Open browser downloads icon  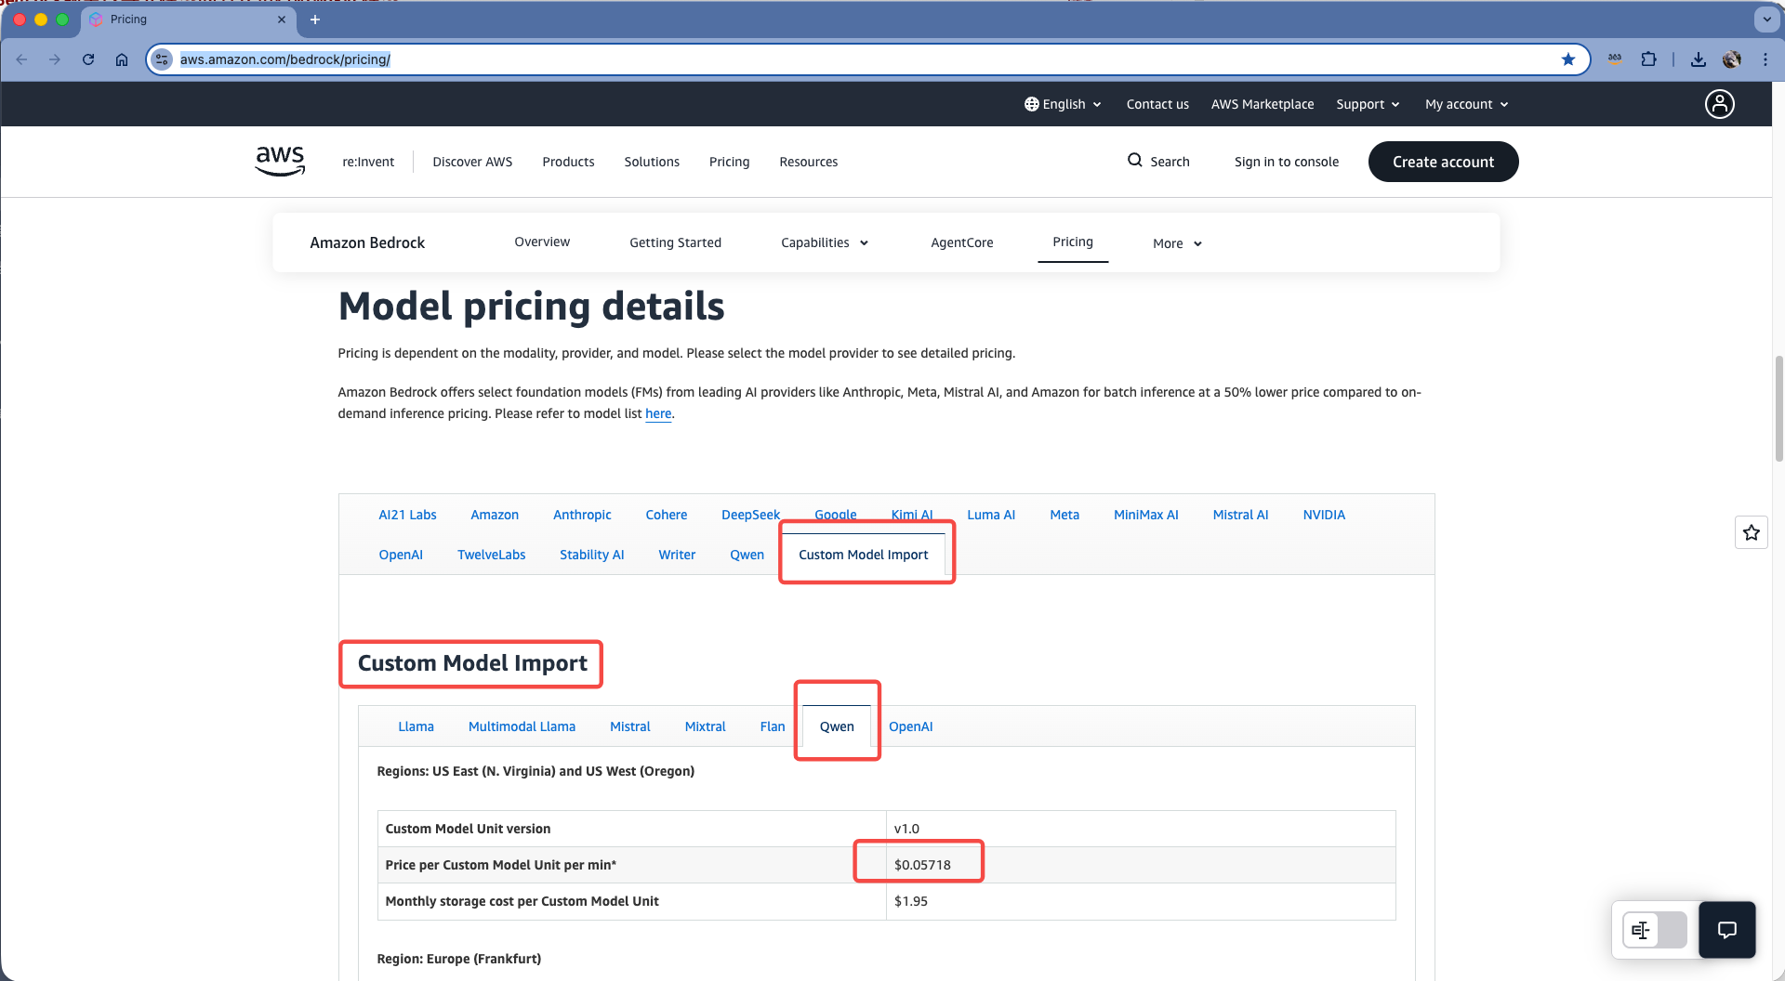pos(1698,59)
